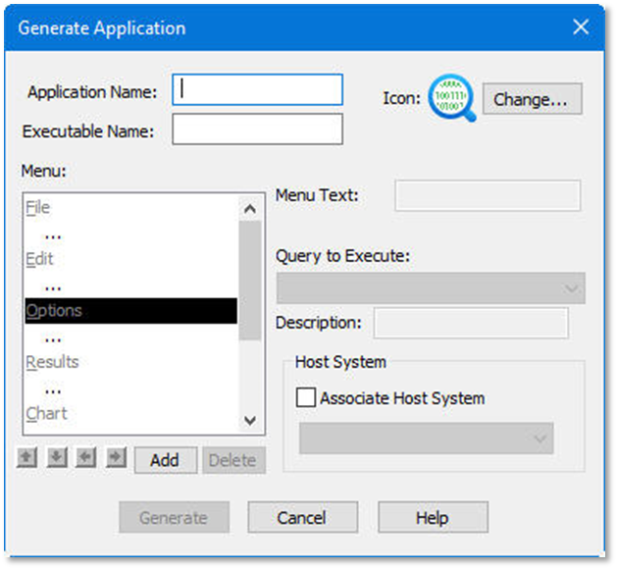
Task: Click the move down arrow icon
Action: 57,458
